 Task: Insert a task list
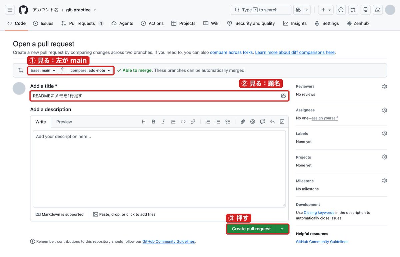[228, 122]
